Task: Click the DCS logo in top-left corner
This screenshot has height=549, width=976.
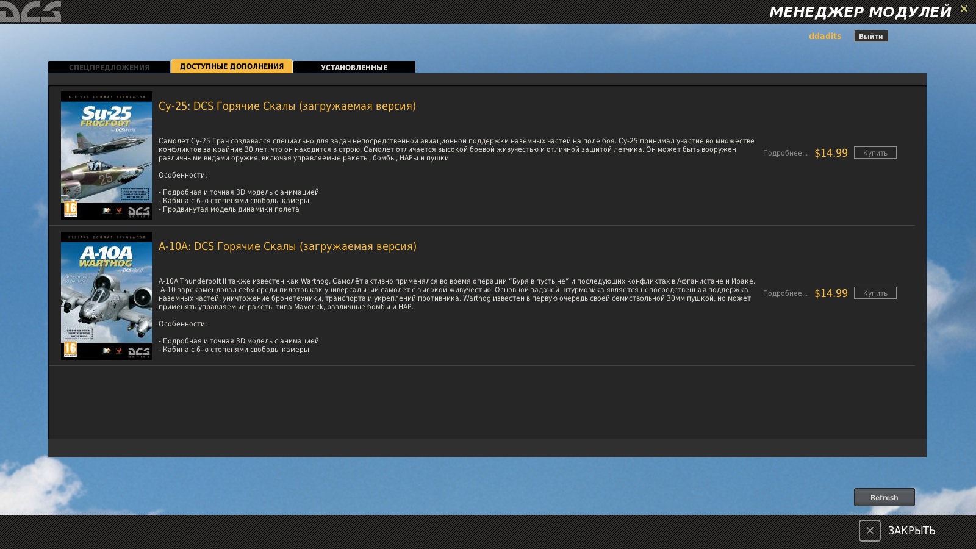Action: [x=30, y=12]
